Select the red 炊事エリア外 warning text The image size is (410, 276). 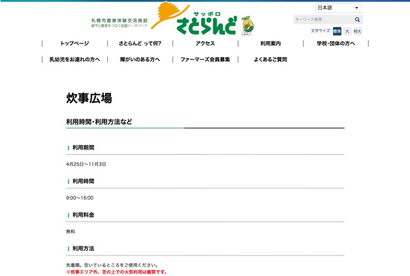[117, 272]
